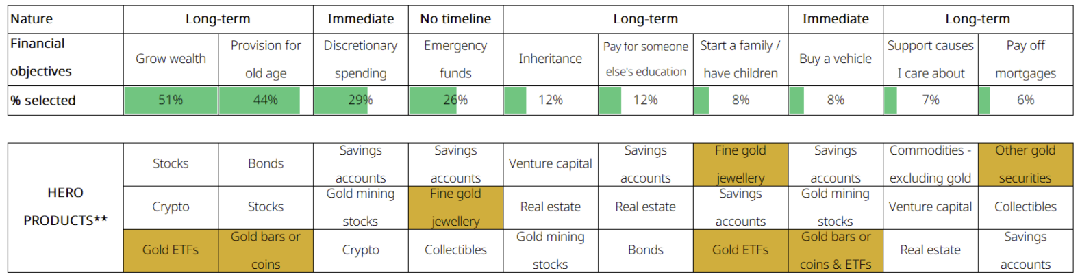Select Gold bars or coins & ETFs cell
This screenshot has width=1080, height=279.
(836, 250)
